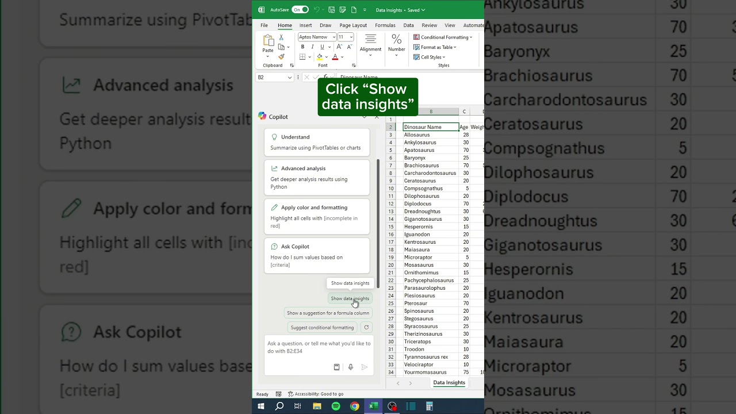The image size is (736, 414).
Task: Click the Copilot logo icon
Action: coord(262,116)
